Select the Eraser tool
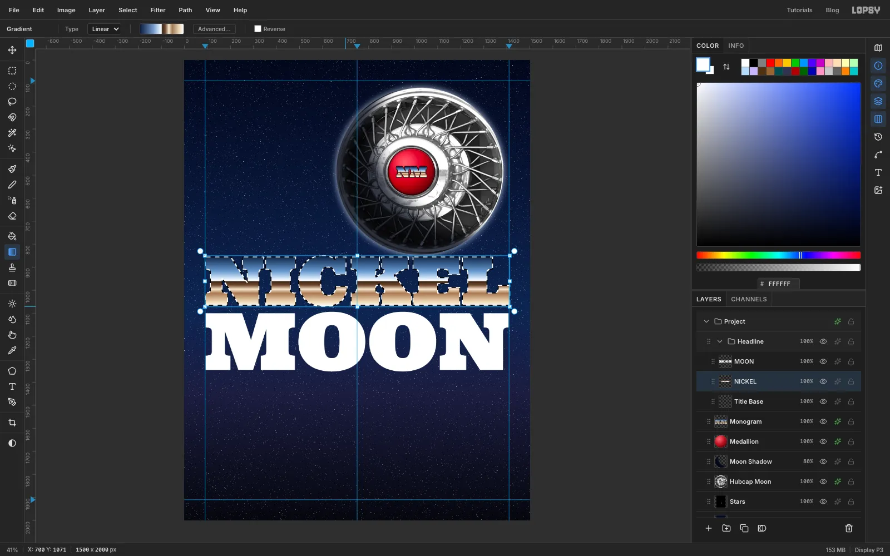 pyautogui.click(x=12, y=216)
